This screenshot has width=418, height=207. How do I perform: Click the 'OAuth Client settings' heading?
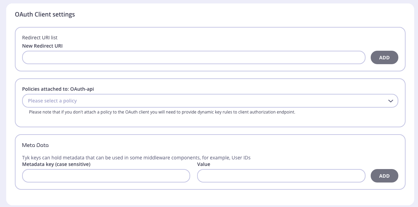coord(45,14)
